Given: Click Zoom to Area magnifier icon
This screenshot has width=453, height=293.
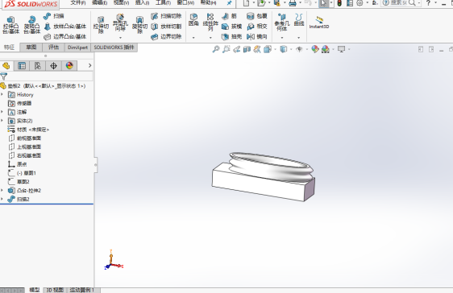Looking at the screenshot, I should (x=226, y=49).
